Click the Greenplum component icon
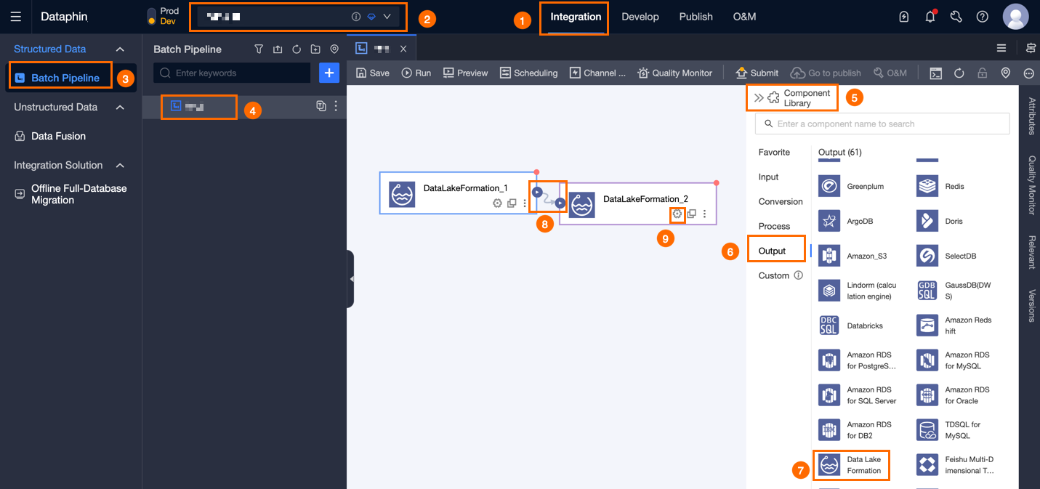 829,186
